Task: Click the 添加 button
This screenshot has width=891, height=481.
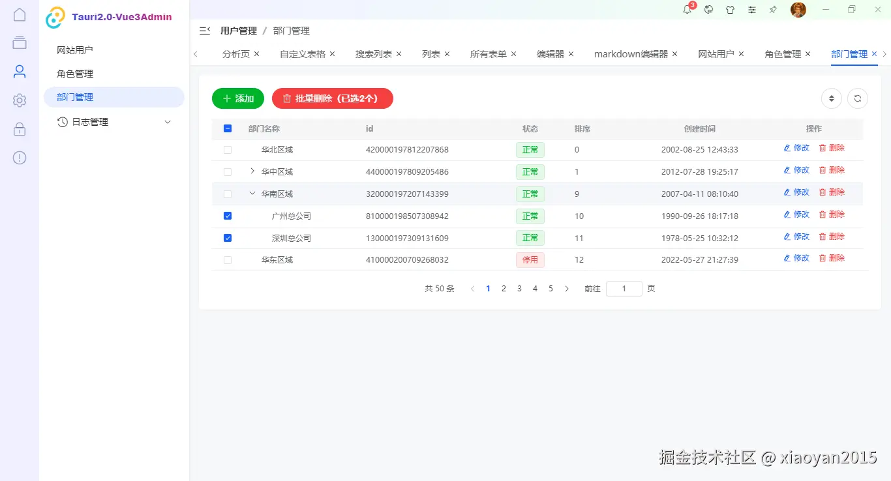Action: click(x=237, y=98)
